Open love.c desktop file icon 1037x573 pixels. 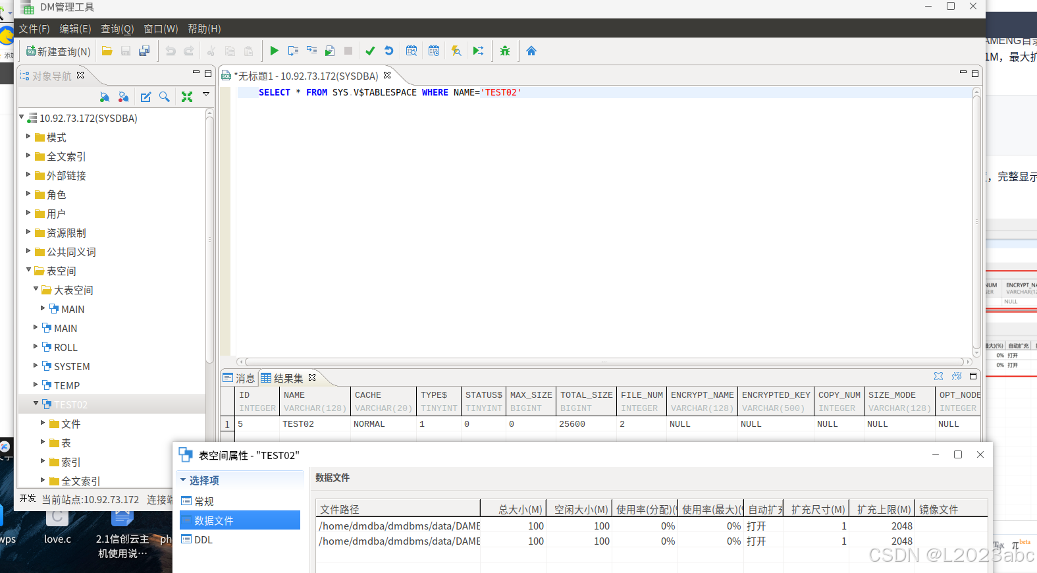point(57,527)
